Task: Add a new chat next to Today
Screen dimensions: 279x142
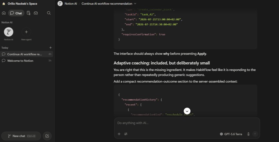Action: click(x=51, y=48)
